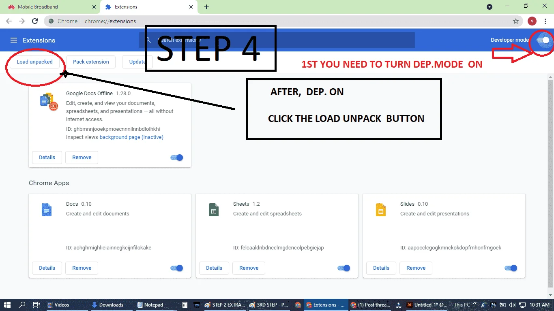
Task: Open the tab search dropdown in title bar
Action: (490, 7)
